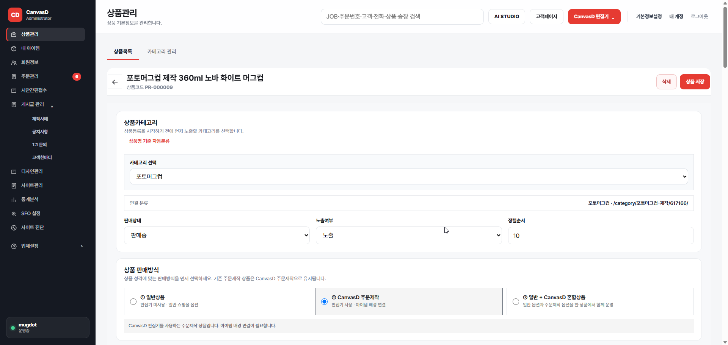Click the 업체설정 gear icon
Image resolution: width=728 pixels, height=345 pixels.
(x=14, y=246)
